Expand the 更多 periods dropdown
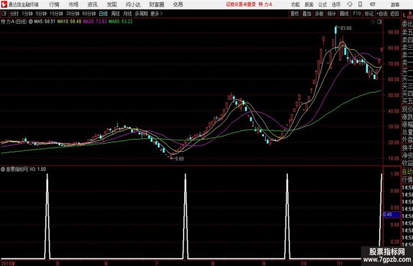 pos(156,14)
